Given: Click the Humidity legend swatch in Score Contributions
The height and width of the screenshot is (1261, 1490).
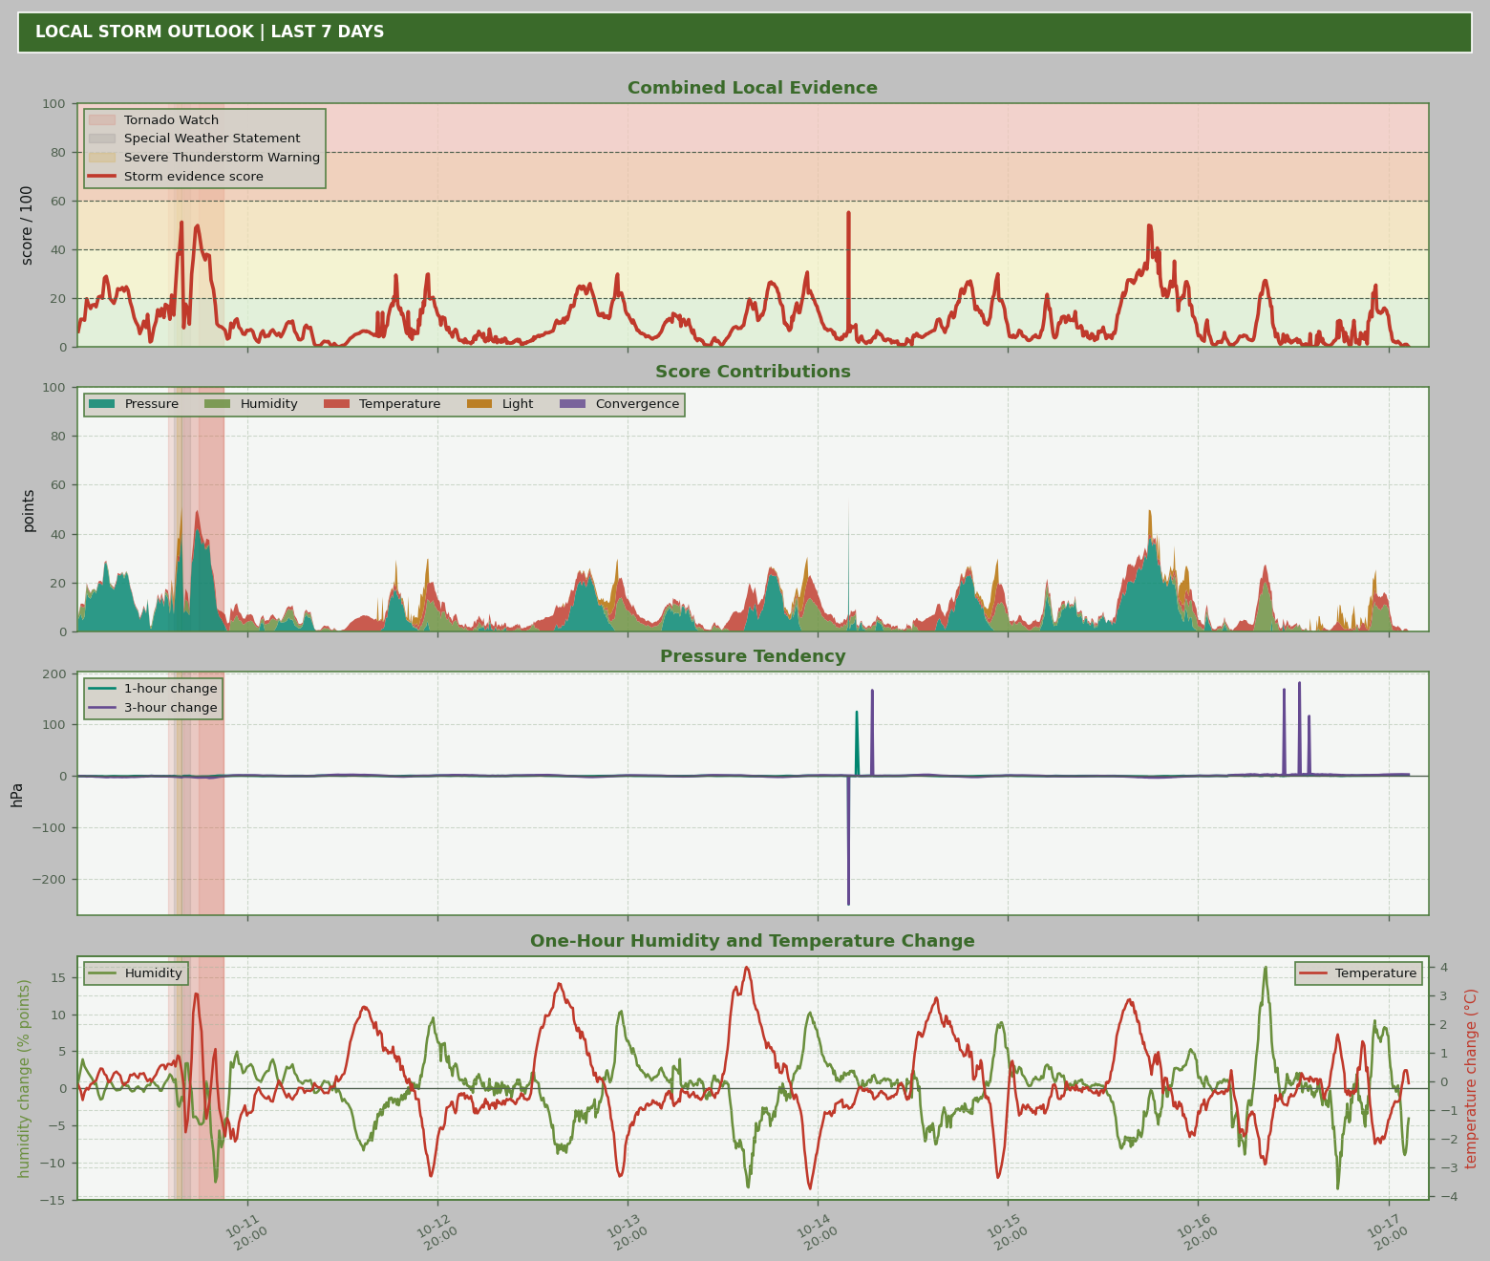Looking at the screenshot, I should tap(218, 404).
